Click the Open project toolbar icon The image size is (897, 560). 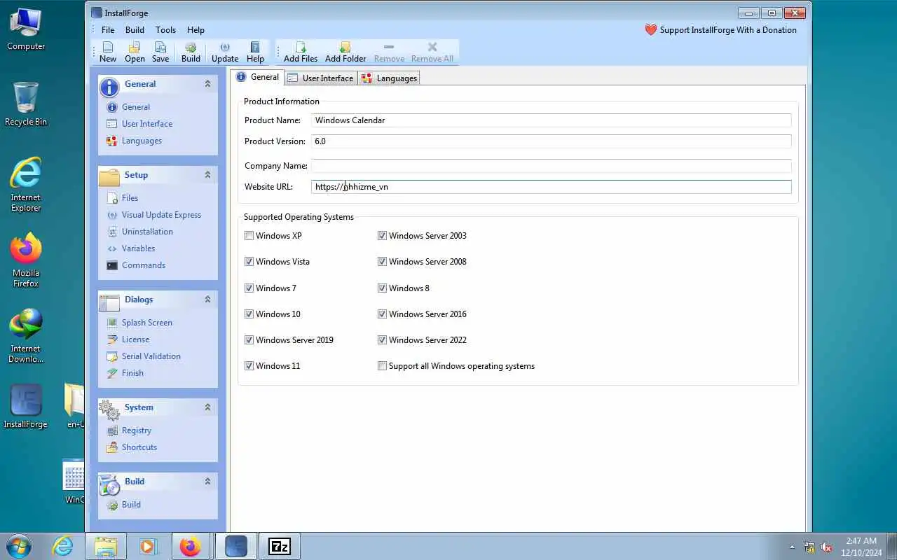[x=135, y=52]
